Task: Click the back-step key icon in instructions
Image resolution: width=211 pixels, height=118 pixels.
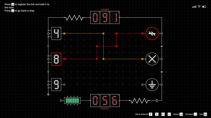Action: [x=13, y=11]
